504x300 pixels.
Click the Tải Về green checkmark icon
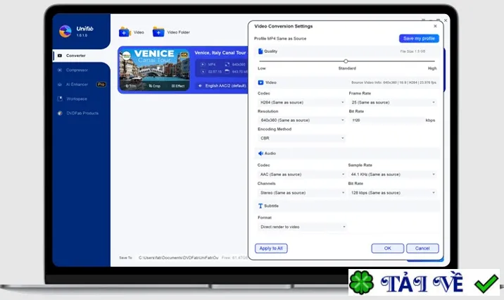pyautogui.click(x=486, y=284)
